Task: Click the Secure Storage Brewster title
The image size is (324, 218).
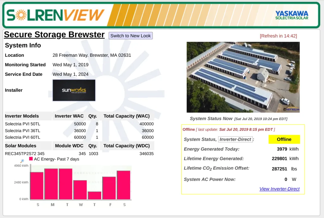Action: (54, 35)
